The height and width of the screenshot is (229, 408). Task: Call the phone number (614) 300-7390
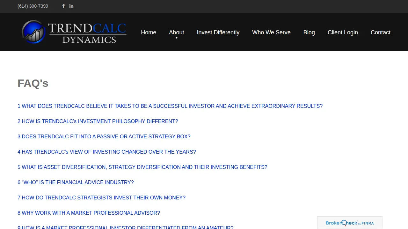tap(33, 6)
